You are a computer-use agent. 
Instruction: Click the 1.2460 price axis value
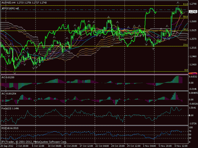pos(193,56)
